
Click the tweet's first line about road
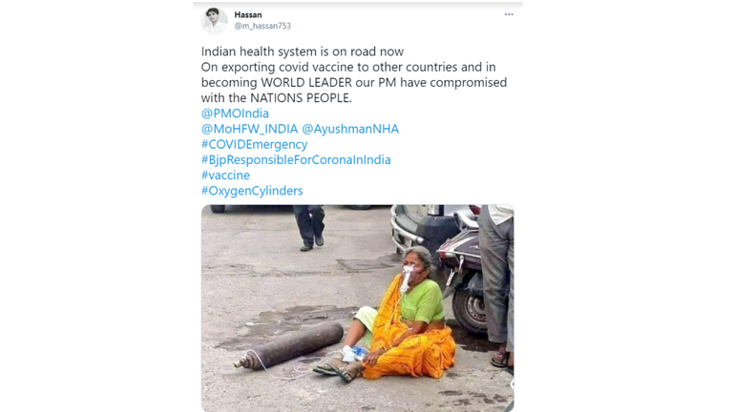pos(303,51)
